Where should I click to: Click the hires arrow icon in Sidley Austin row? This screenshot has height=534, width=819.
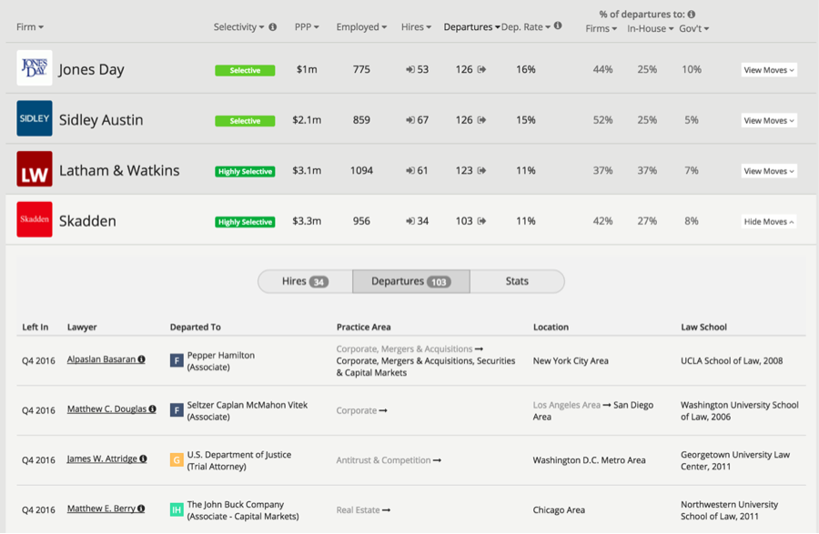click(x=410, y=120)
